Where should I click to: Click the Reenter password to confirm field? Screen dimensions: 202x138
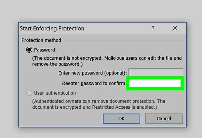coord(155,83)
